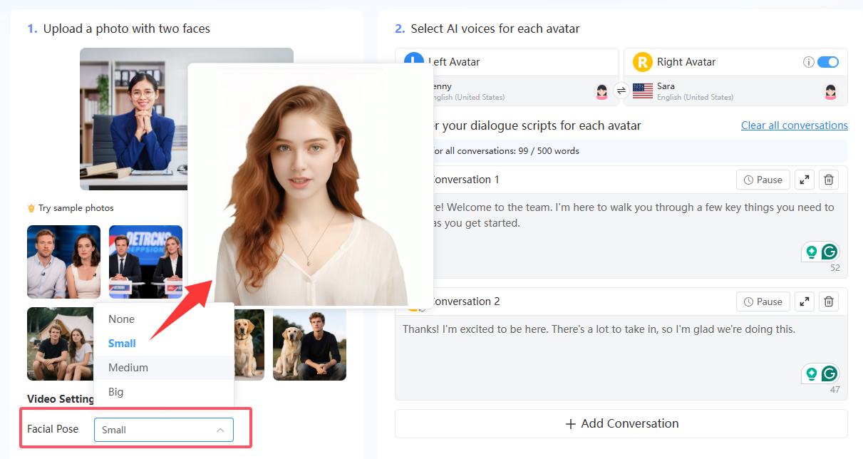
Task: Click Pause button in Conversation 1
Action: [763, 180]
